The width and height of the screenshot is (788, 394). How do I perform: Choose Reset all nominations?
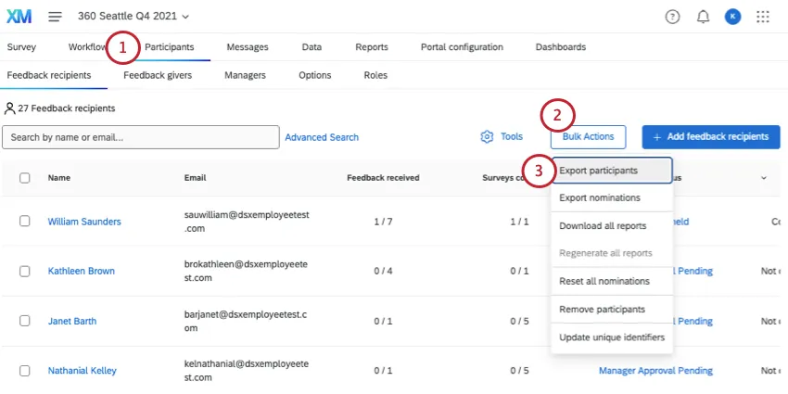coord(612,282)
